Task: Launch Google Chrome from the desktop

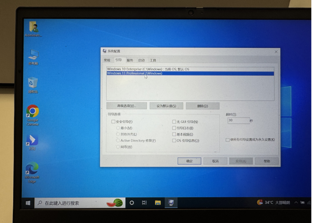Action: point(33,115)
